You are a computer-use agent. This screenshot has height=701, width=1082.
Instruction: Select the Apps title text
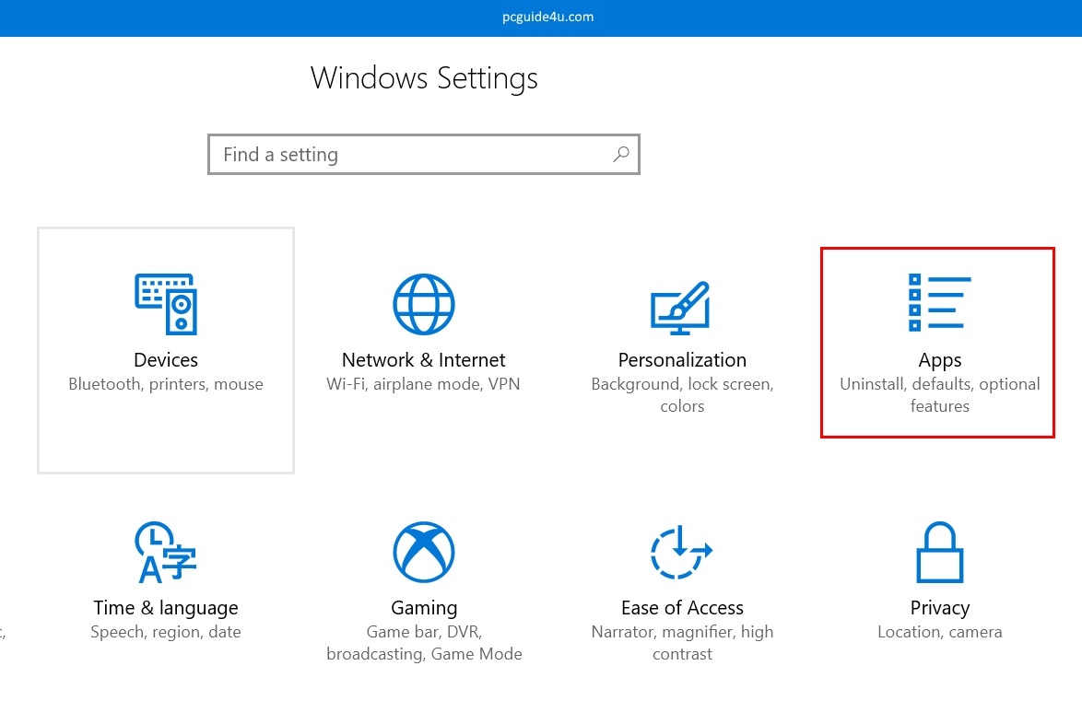939,360
